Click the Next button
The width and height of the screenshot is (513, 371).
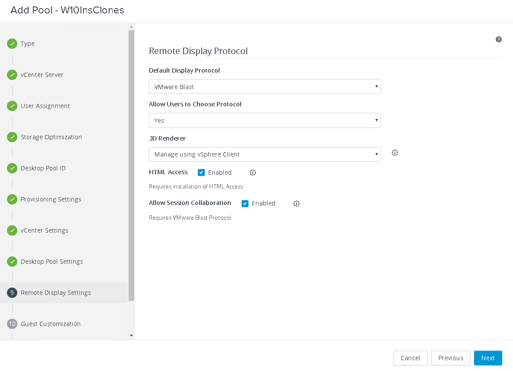[488, 358]
